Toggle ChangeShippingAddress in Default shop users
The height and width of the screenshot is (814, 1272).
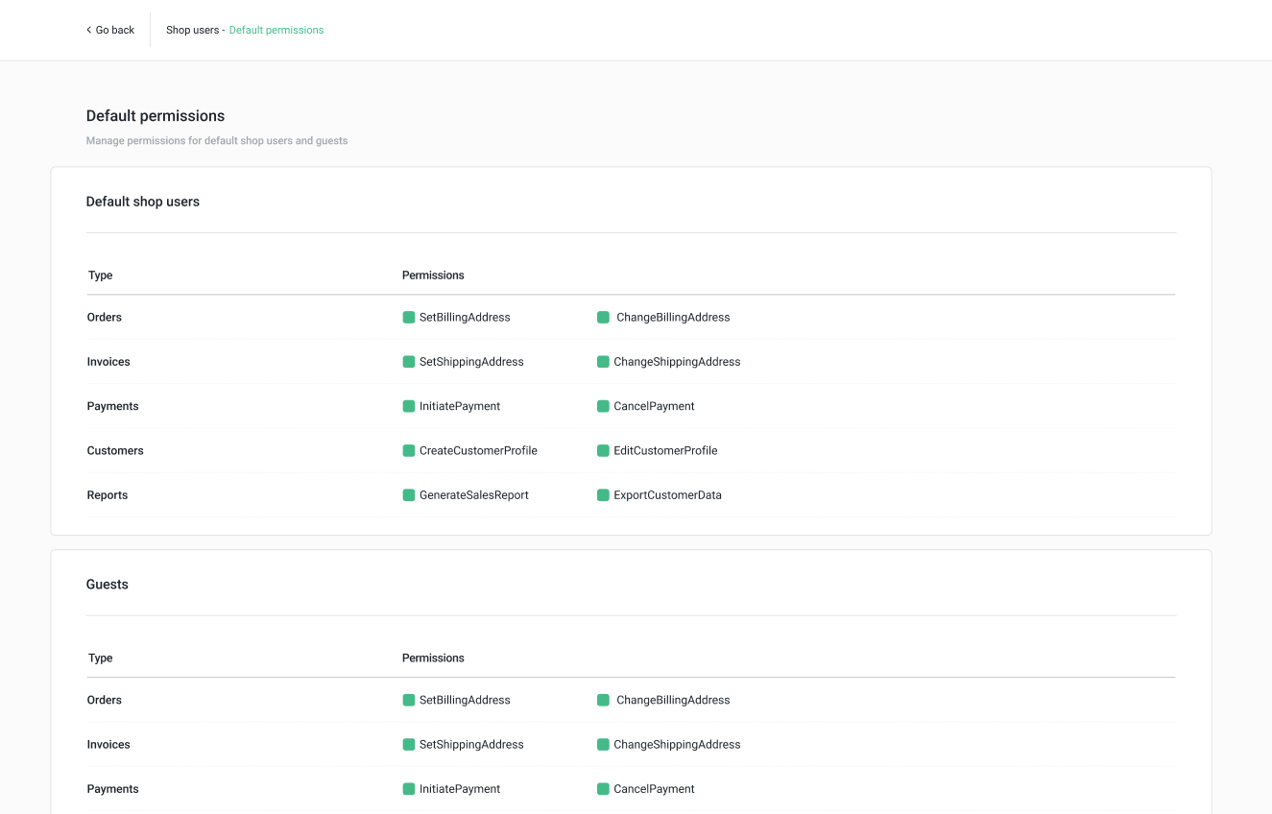coord(603,362)
